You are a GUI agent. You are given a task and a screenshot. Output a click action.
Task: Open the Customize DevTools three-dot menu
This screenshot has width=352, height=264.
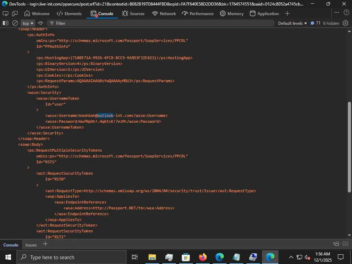[x=337, y=13]
